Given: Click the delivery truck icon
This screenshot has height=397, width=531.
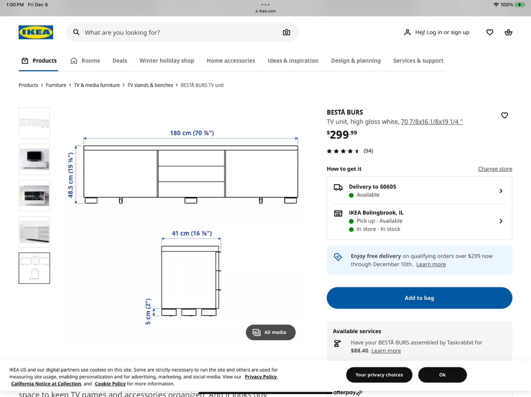Looking at the screenshot, I should pyautogui.click(x=338, y=188).
